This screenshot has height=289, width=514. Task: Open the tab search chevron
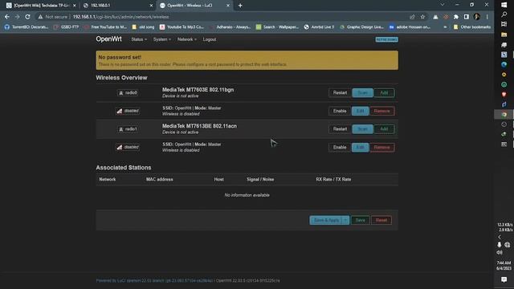(443, 5)
